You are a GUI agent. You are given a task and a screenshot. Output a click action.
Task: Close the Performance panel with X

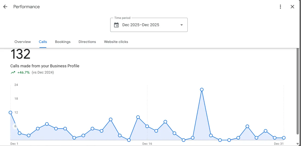pyautogui.click(x=292, y=7)
